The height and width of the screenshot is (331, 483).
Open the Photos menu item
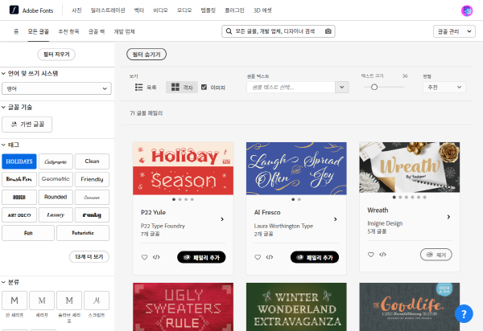76,10
